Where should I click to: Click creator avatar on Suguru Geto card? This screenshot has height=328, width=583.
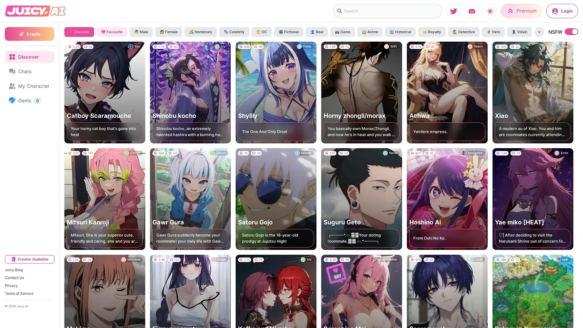385,153
